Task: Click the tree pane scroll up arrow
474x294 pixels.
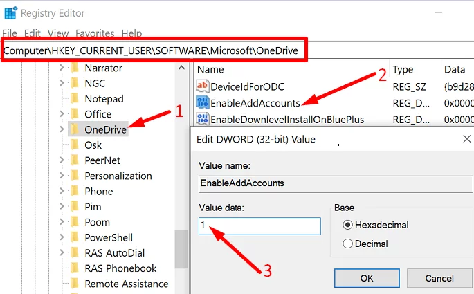Action: pyautogui.click(x=181, y=68)
